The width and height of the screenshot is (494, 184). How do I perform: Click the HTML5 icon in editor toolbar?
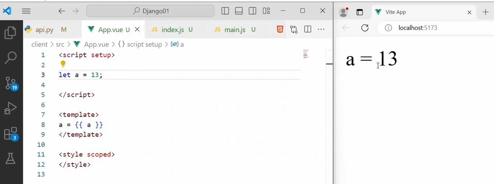pyautogui.click(x=280, y=30)
